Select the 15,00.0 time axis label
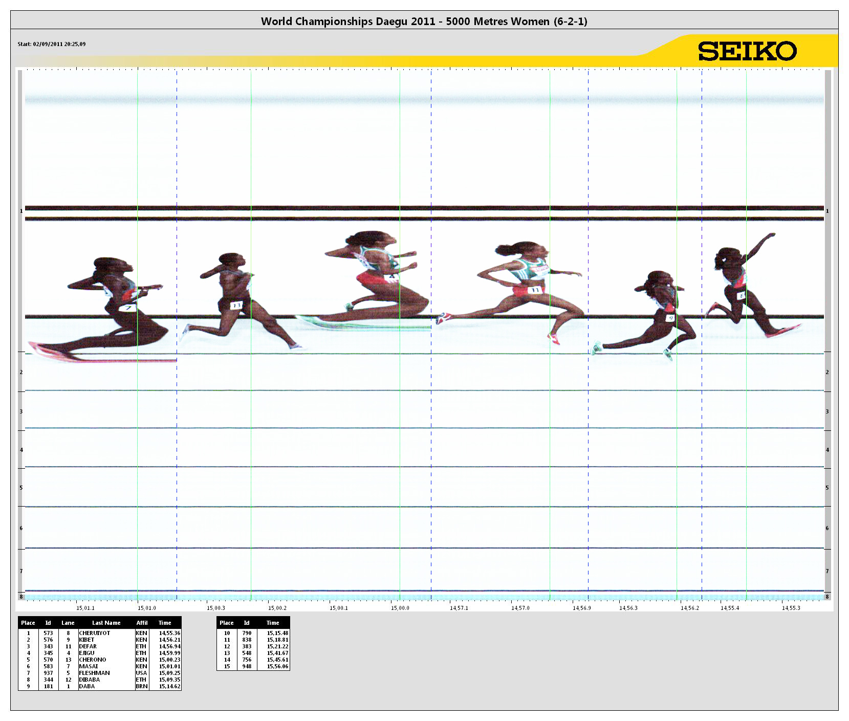This screenshot has height=721, width=849. (x=400, y=608)
